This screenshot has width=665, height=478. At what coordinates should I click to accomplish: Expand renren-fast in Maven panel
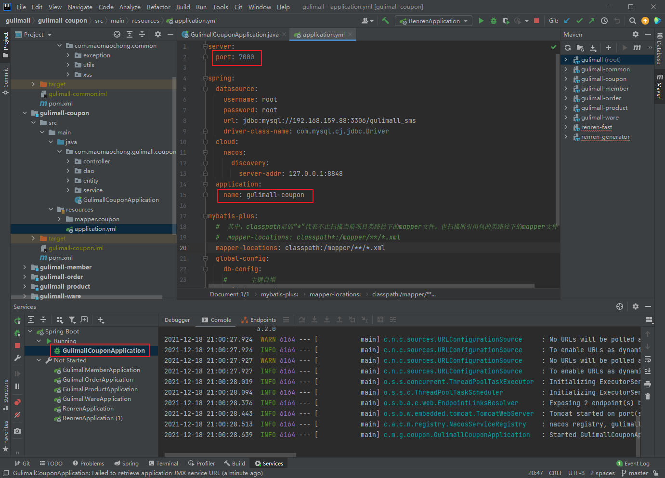[566, 127]
